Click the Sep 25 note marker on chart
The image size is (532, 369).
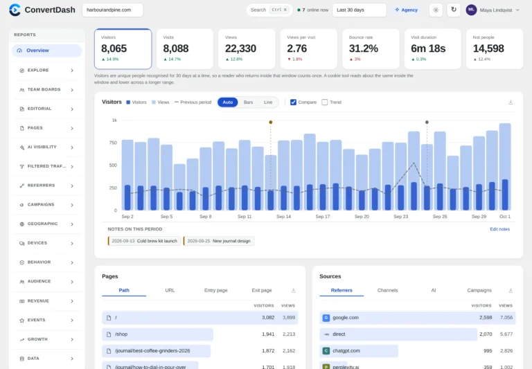[x=427, y=122]
